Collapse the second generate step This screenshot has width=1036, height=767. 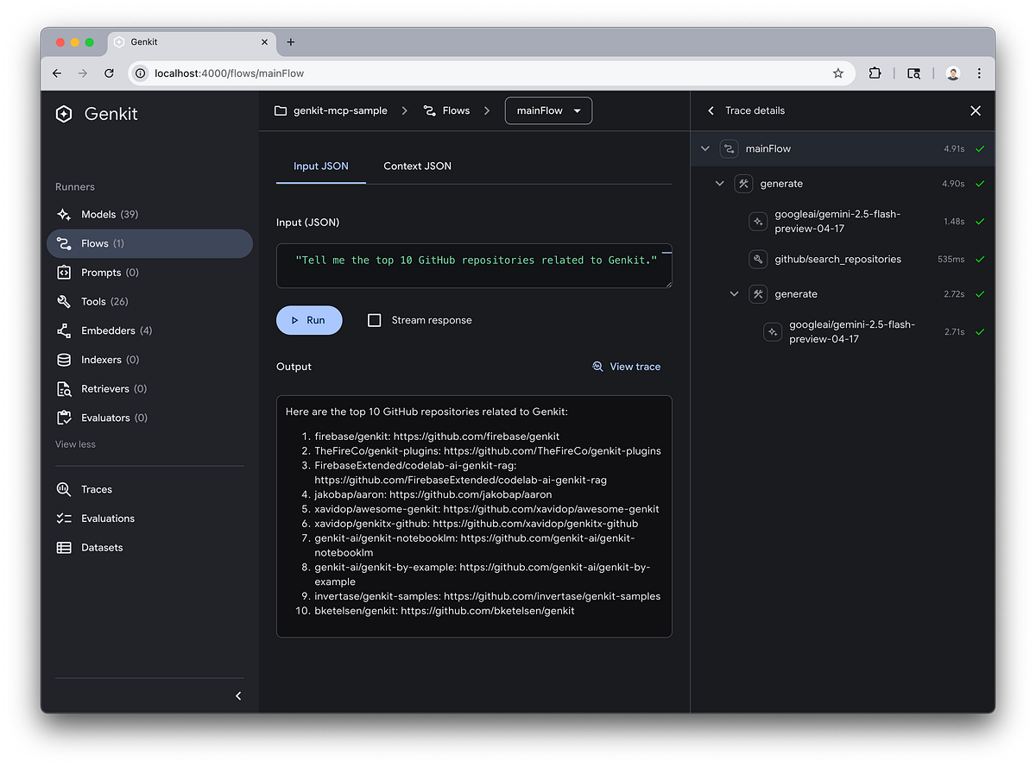click(x=734, y=293)
